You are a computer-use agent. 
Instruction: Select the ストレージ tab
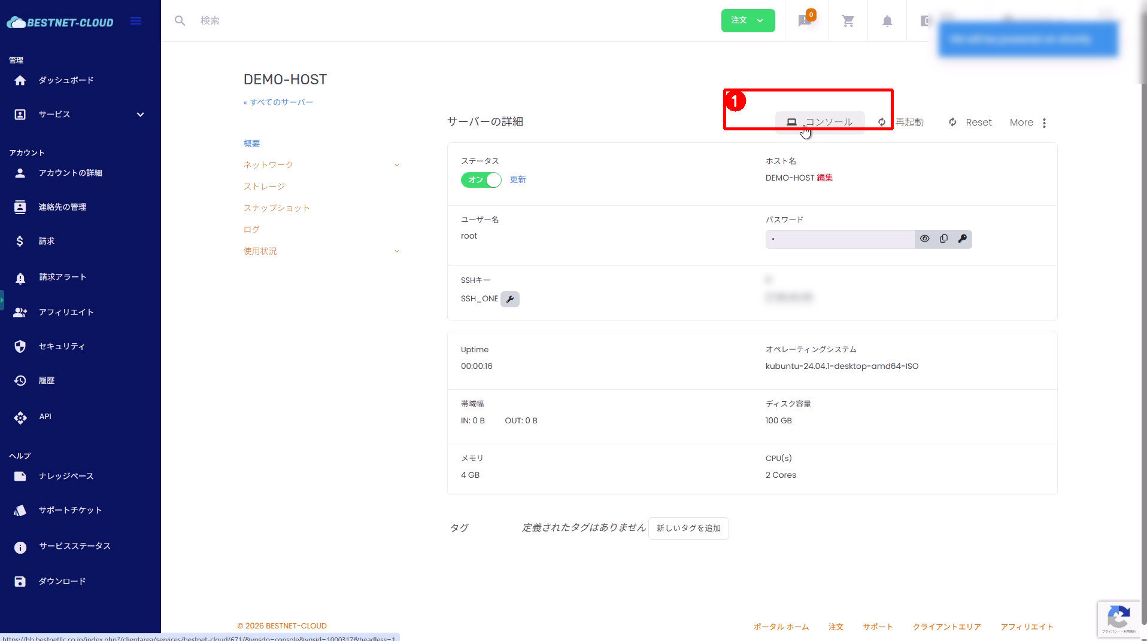click(264, 187)
